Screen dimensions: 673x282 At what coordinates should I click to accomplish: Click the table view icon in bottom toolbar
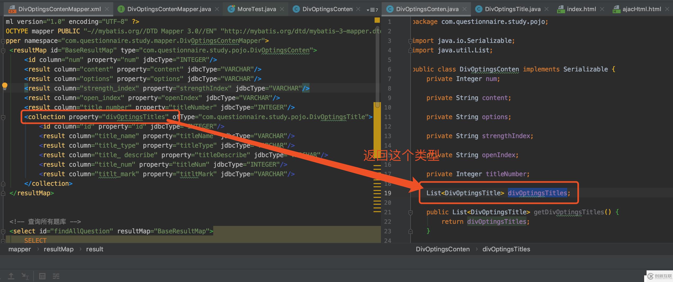[x=42, y=276]
